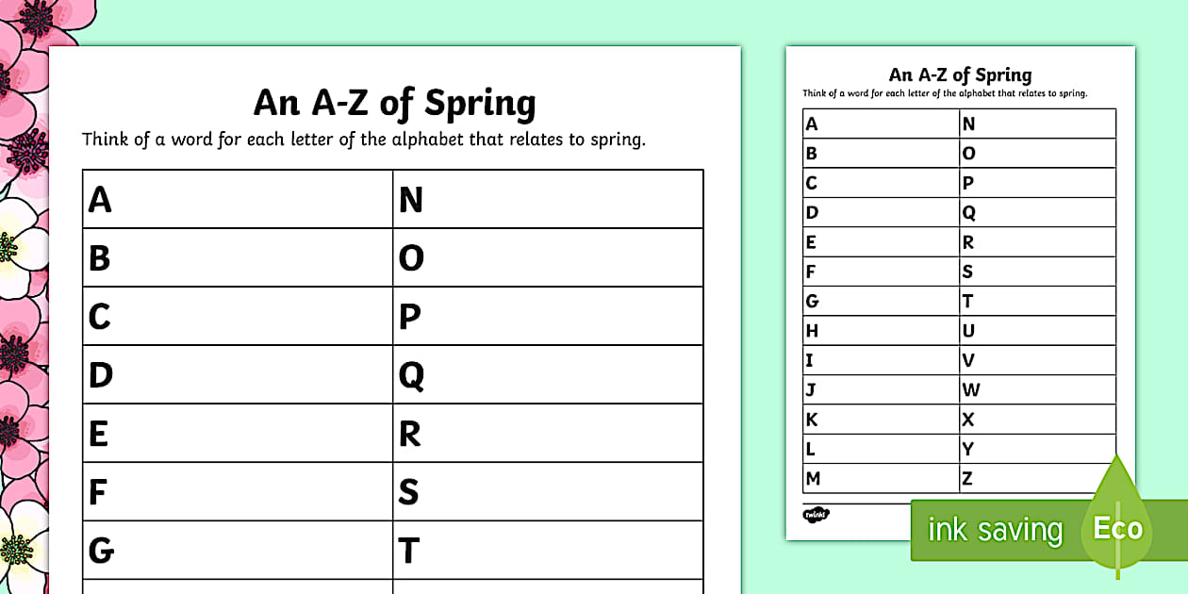This screenshot has width=1188, height=594.
Task: Select the letter S cell in the large table
Action: click(548, 492)
